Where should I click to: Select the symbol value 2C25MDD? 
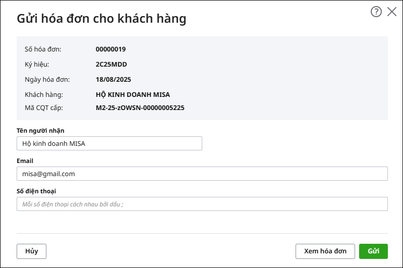(111, 64)
